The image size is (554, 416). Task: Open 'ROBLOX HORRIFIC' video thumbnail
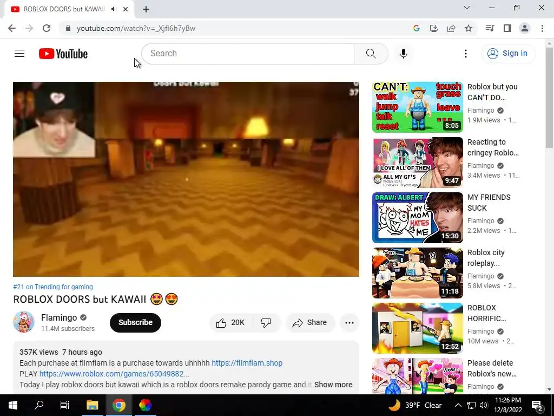pos(417,328)
